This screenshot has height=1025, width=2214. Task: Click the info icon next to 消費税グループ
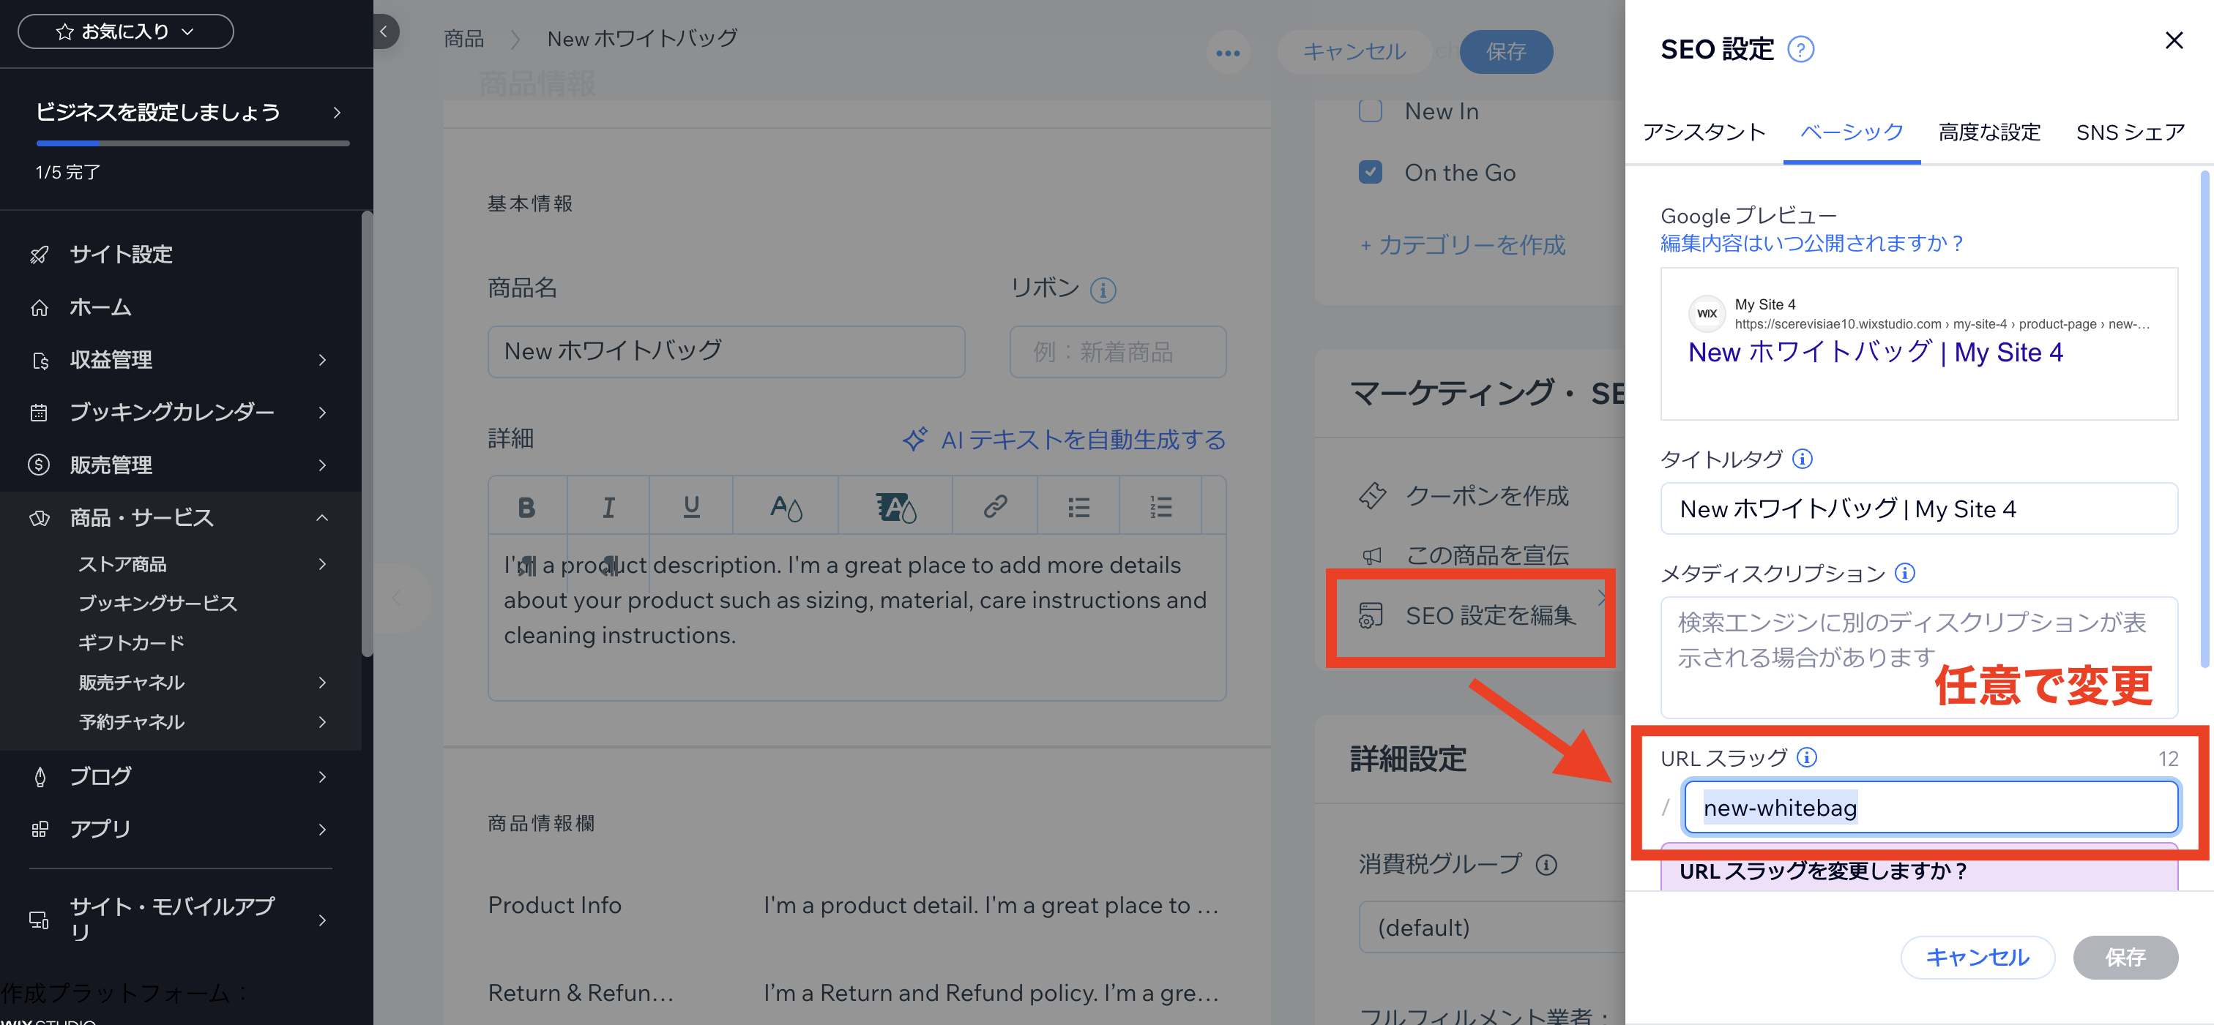click(1546, 864)
